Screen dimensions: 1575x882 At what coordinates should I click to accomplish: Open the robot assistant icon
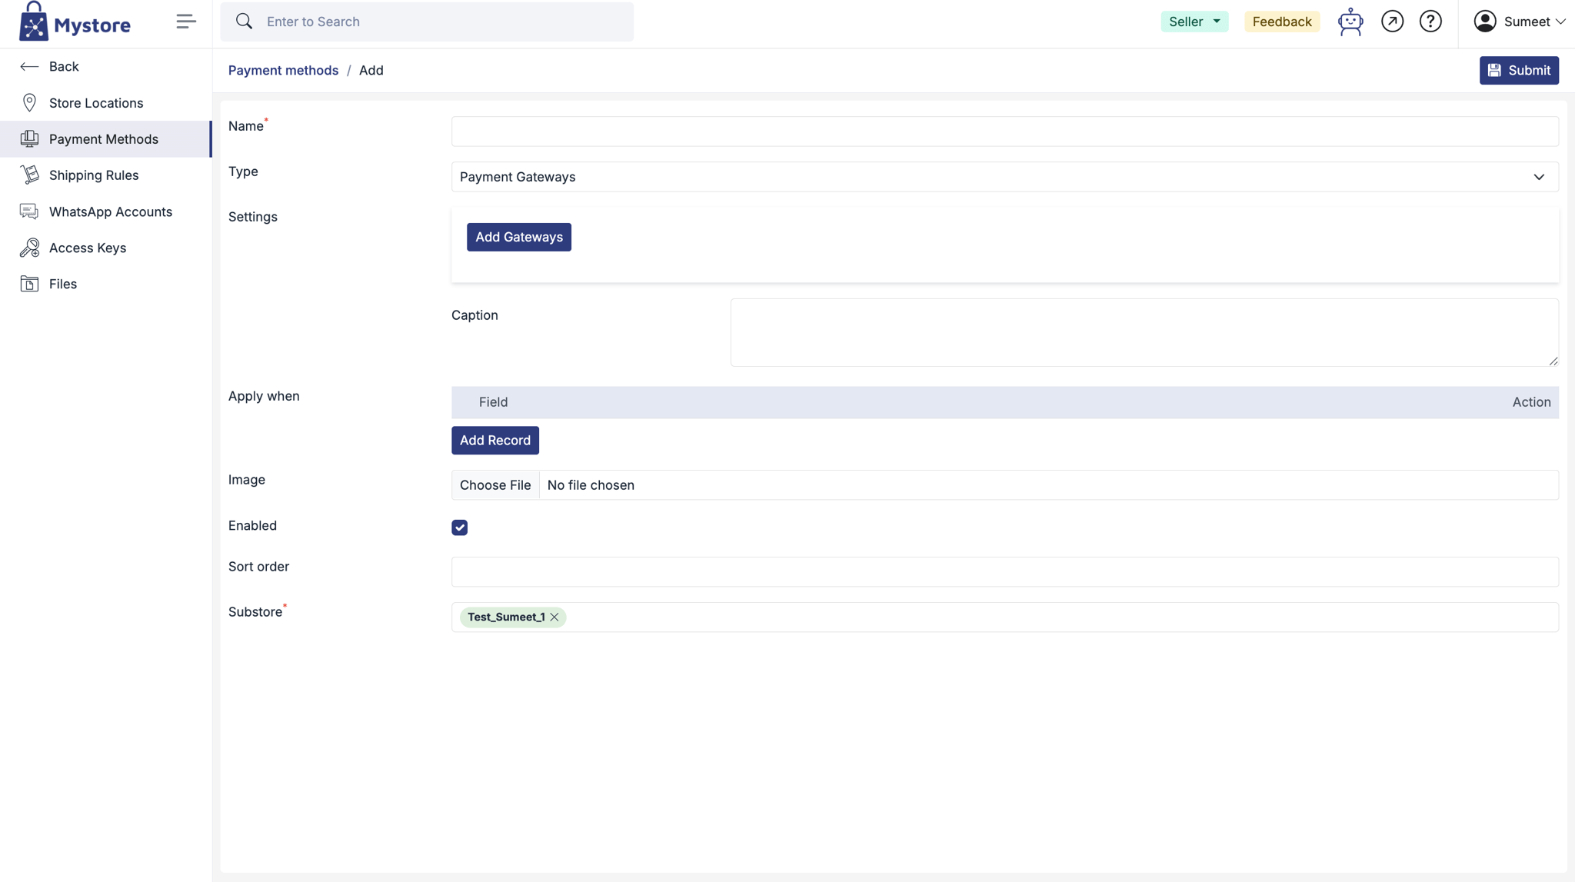(1350, 22)
